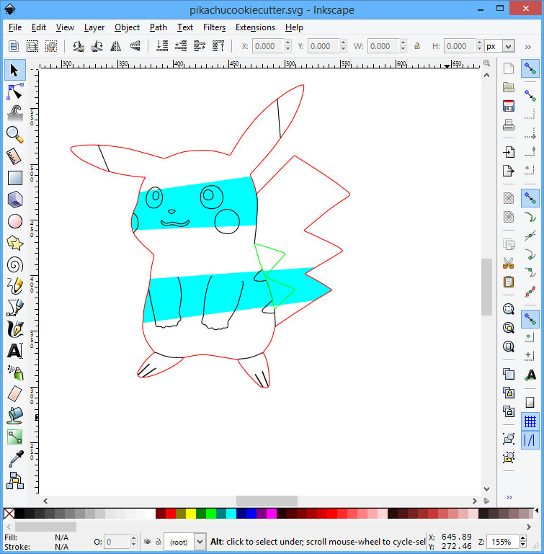
Task: Select the Ellipse circle tool
Action: (x=15, y=222)
